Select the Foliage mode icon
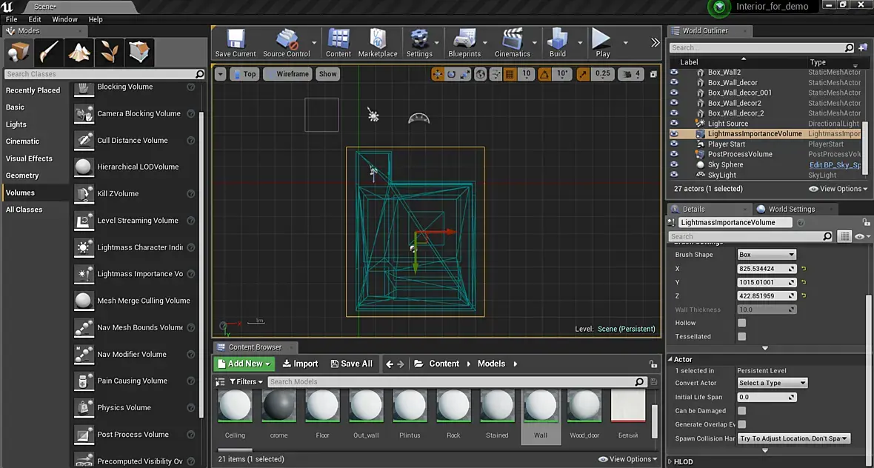 pyautogui.click(x=110, y=53)
